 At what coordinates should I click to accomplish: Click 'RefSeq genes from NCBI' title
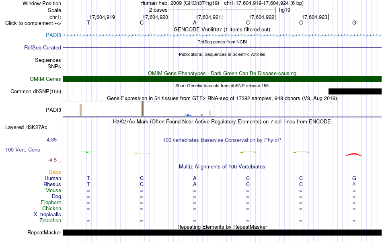click(x=222, y=42)
